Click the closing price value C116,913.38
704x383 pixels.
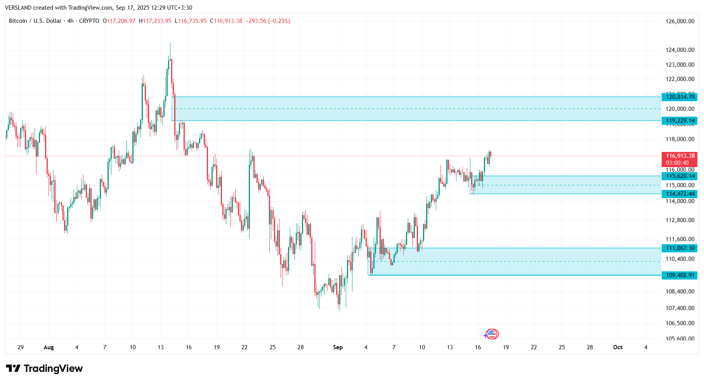(226, 21)
